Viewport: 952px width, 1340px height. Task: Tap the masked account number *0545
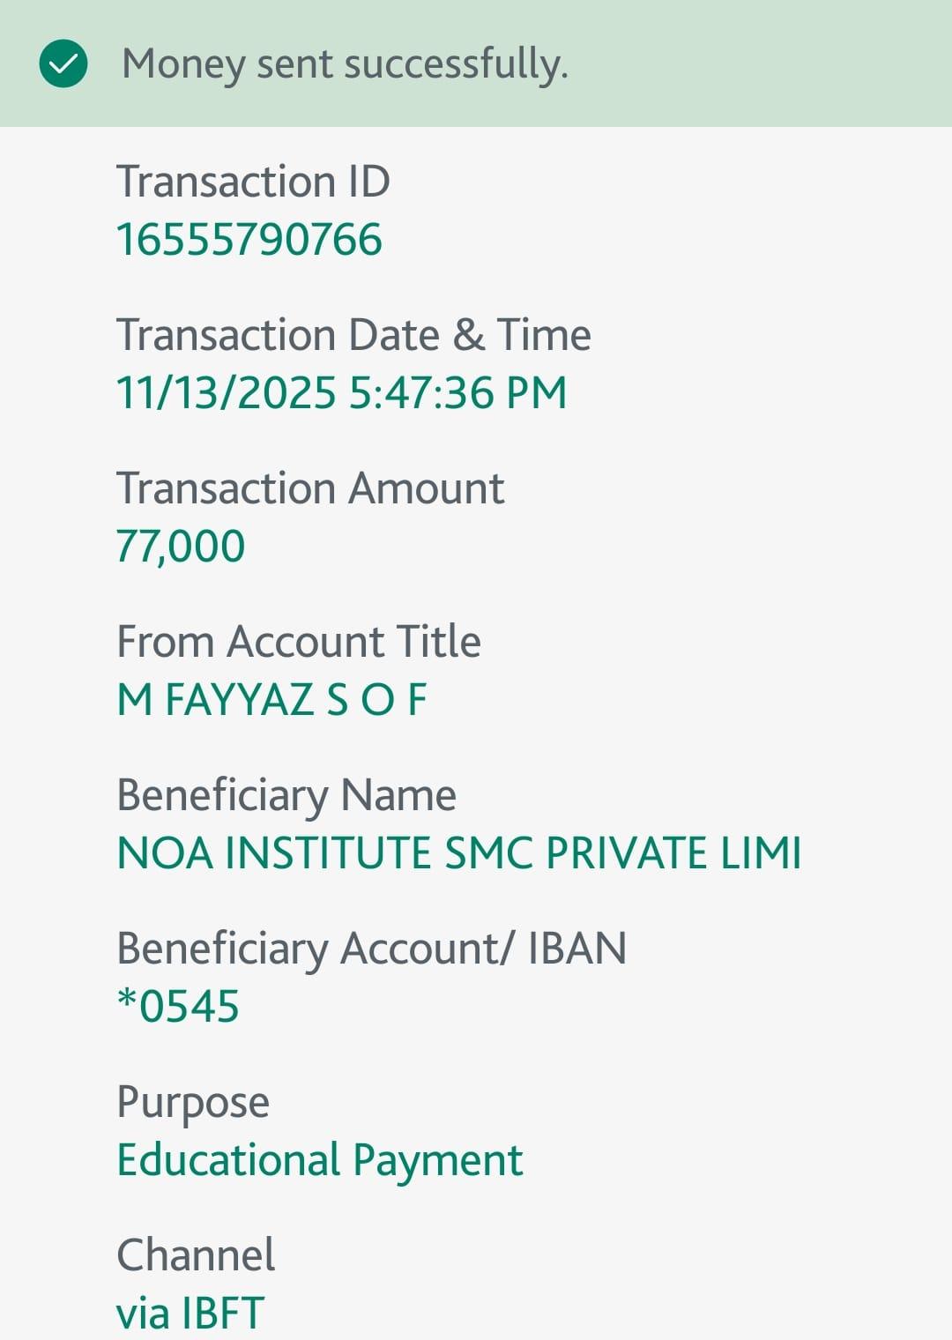point(178,1007)
